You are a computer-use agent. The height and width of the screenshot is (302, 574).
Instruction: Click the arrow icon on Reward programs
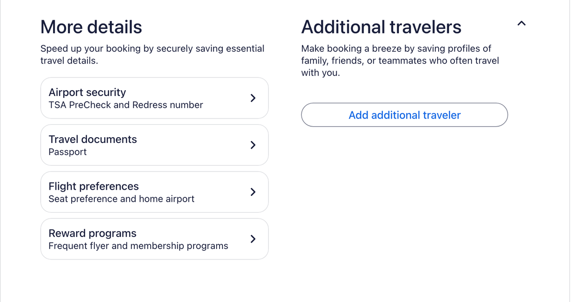[x=253, y=238]
